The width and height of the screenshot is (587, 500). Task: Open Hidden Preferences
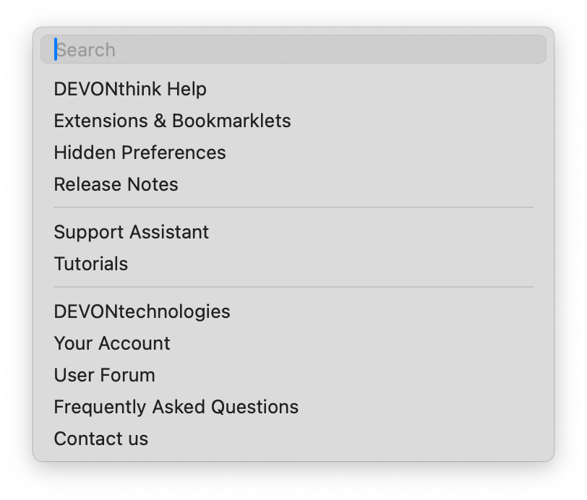(140, 152)
